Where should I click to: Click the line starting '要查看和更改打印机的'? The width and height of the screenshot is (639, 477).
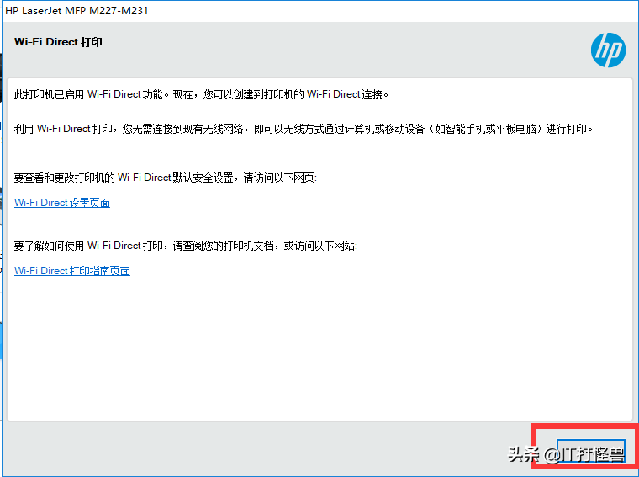pyautogui.click(x=166, y=178)
